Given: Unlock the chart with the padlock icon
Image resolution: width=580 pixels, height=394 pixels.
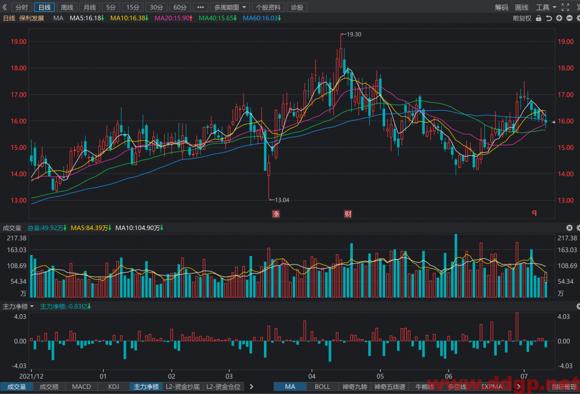Looking at the screenshot, I should (x=539, y=18).
